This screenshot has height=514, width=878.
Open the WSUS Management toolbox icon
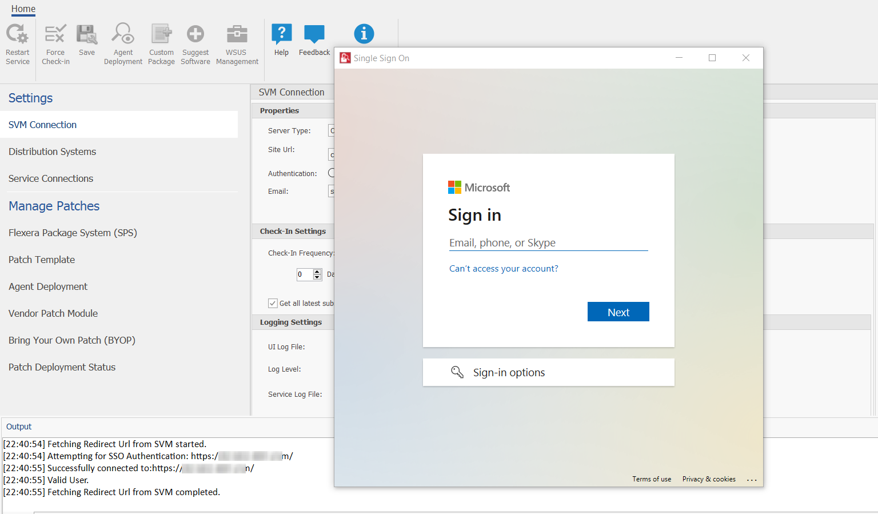tap(237, 34)
